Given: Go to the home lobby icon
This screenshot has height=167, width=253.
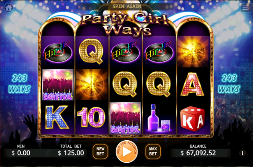Looking at the screenshot, I should tap(9, 8).
